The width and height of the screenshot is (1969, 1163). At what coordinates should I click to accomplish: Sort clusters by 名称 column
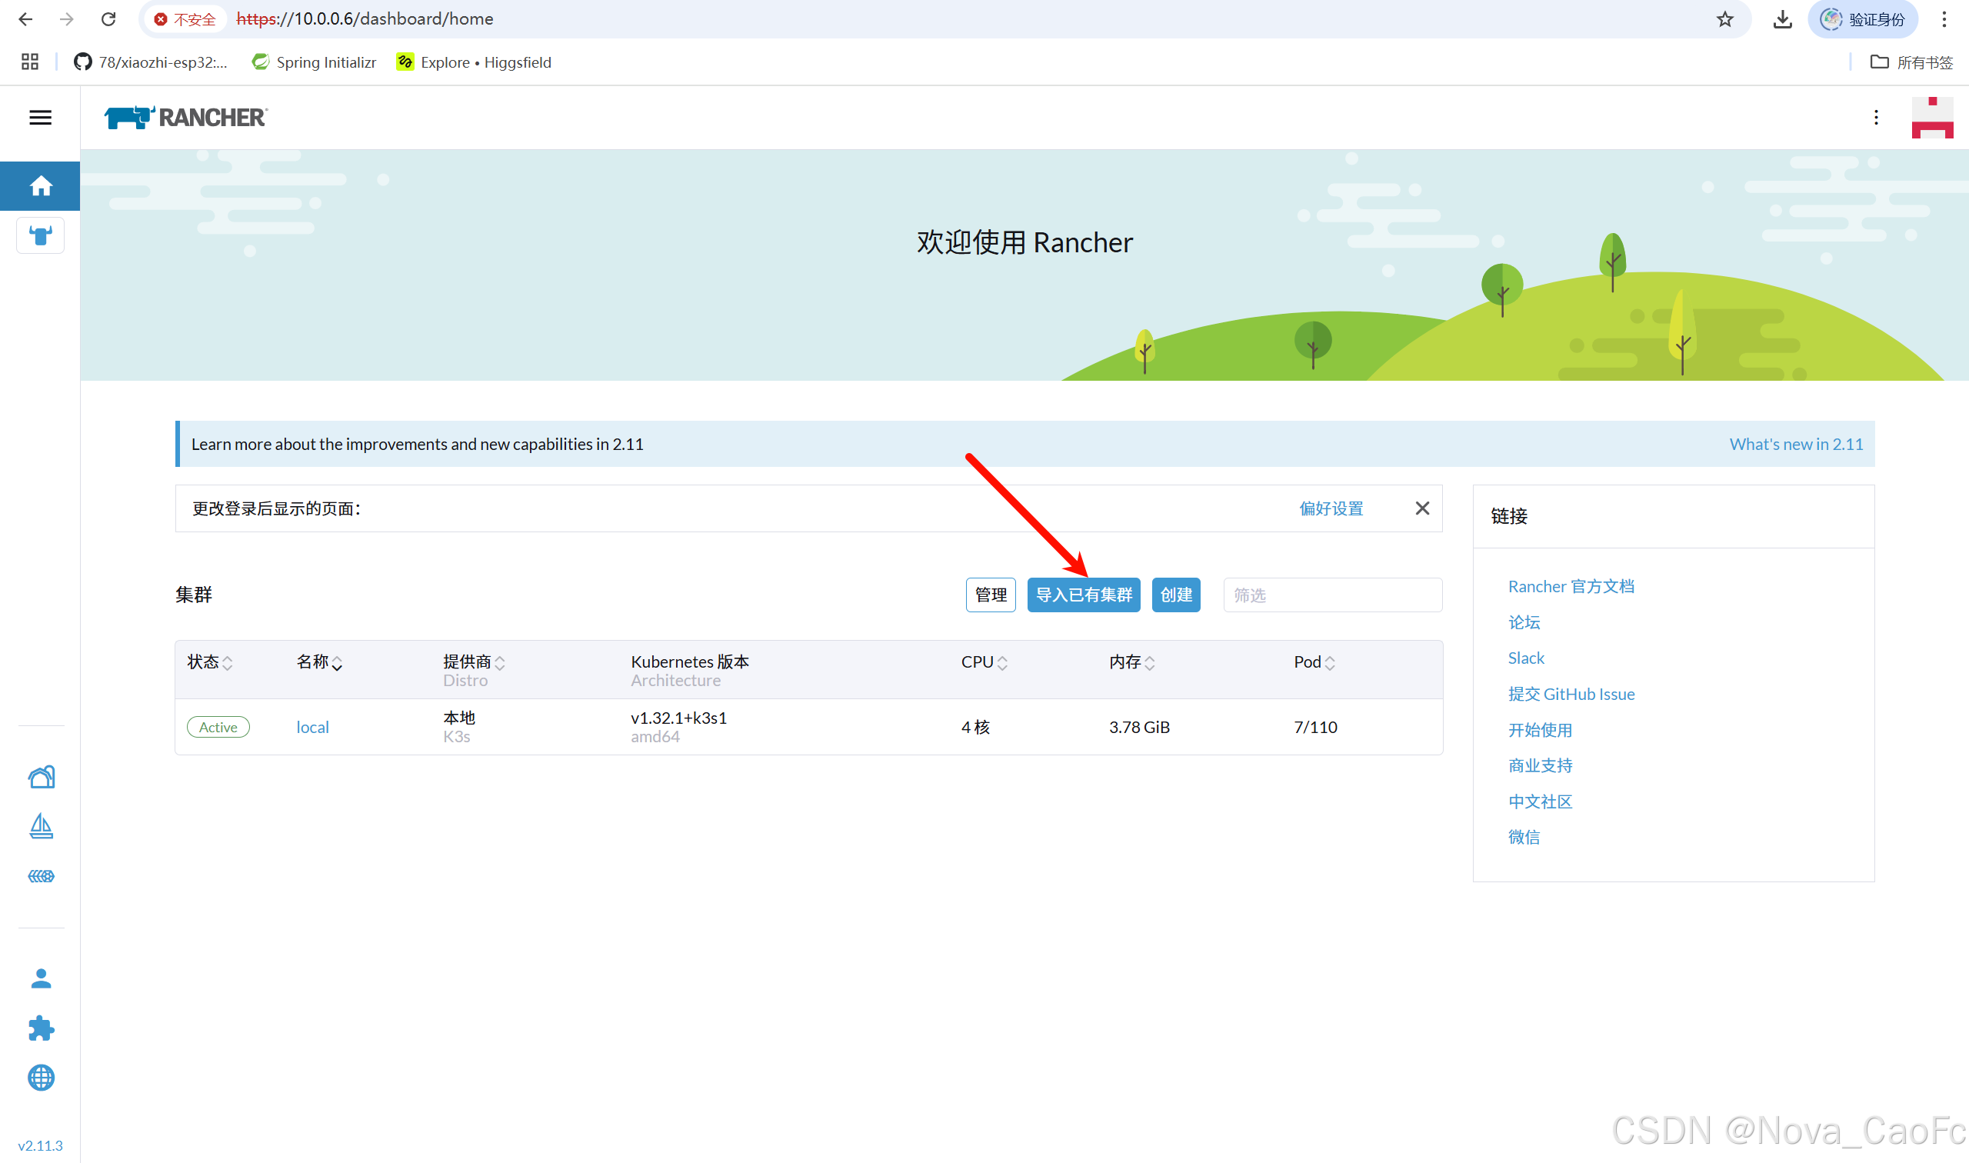(319, 662)
